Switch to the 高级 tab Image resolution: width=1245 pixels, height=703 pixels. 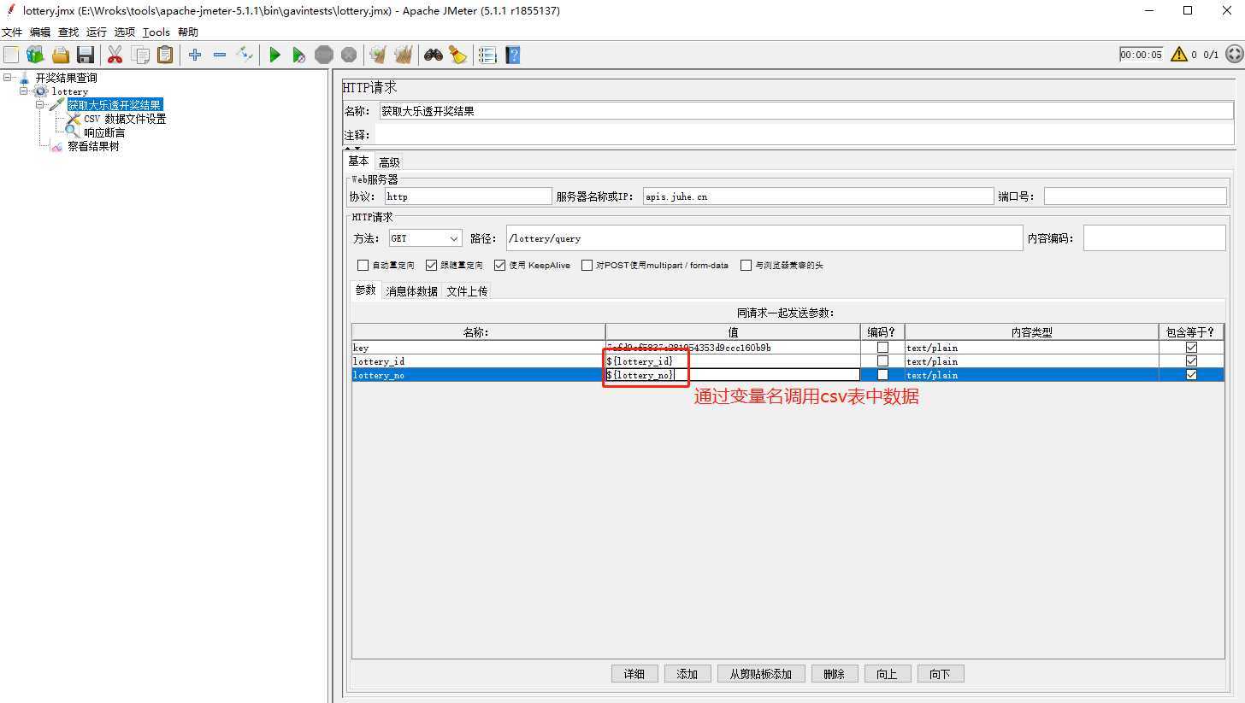click(389, 162)
